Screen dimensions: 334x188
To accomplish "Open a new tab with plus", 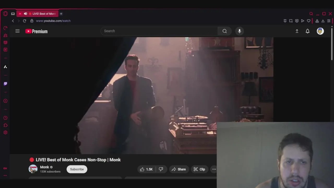I will pyautogui.click(x=61, y=14).
